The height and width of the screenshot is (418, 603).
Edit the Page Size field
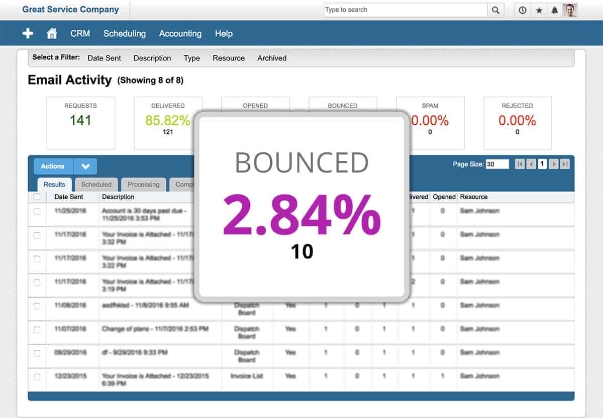pos(497,164)
